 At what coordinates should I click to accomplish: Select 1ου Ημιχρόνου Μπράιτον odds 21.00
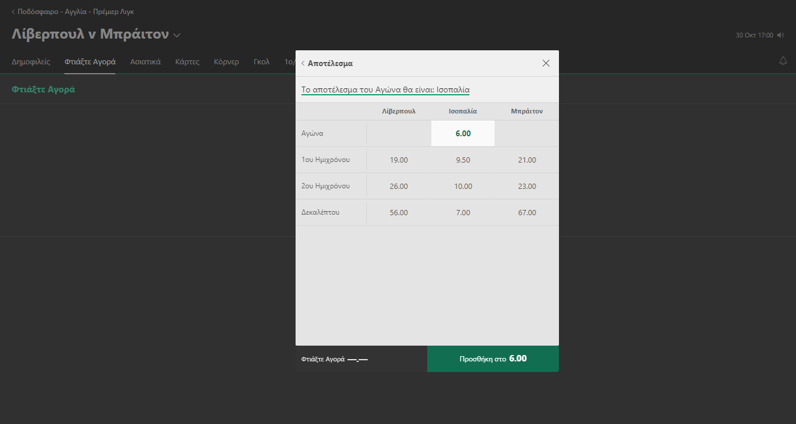pyautogui.click(x=527, y=160)
